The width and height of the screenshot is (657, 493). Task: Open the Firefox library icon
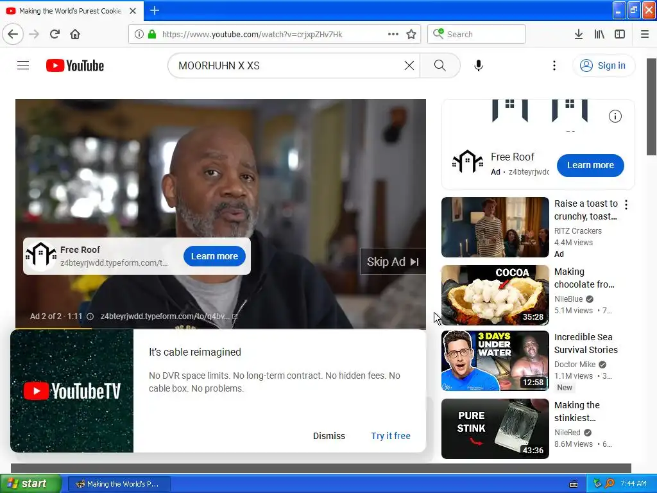[599, 34]
